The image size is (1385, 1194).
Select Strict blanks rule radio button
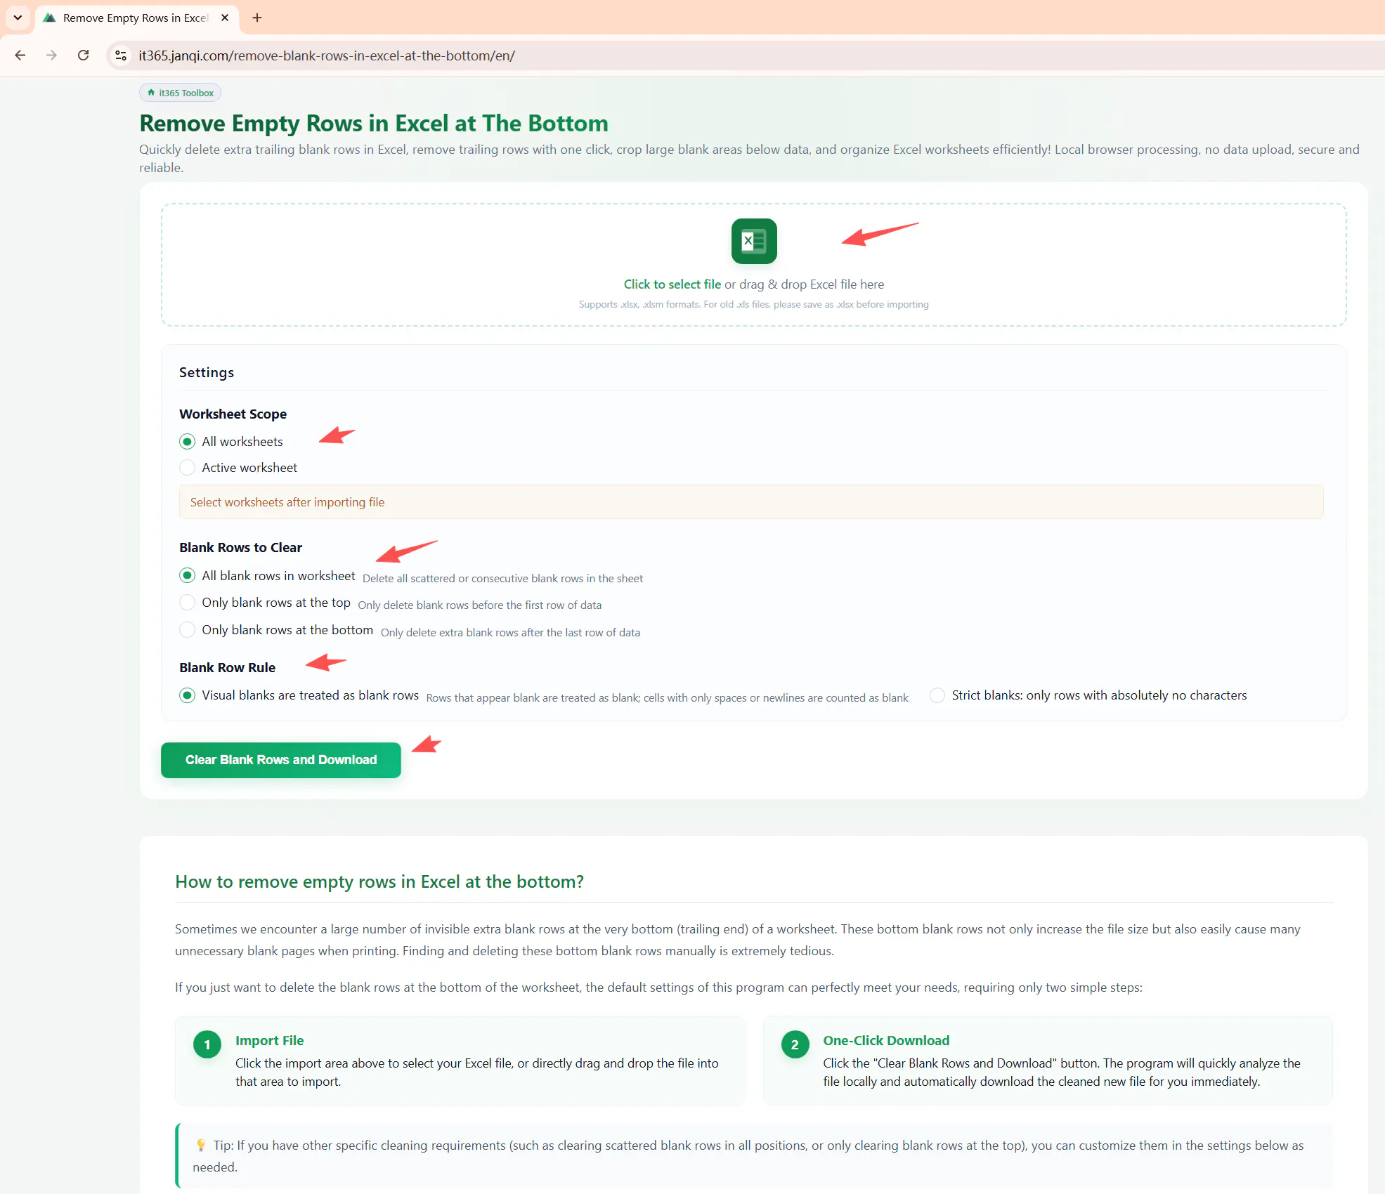click(x=937, y=695)
